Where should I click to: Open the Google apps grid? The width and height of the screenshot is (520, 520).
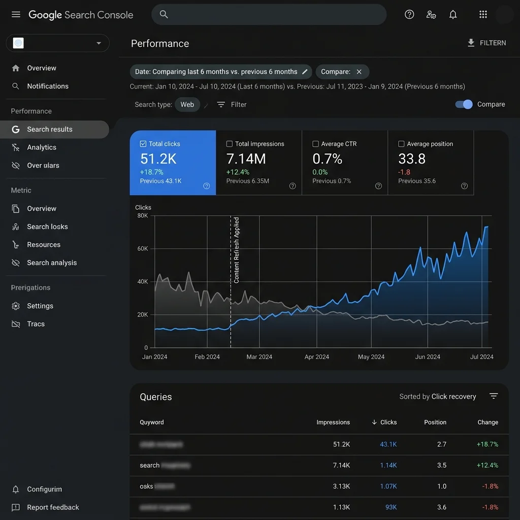(483, 14)
